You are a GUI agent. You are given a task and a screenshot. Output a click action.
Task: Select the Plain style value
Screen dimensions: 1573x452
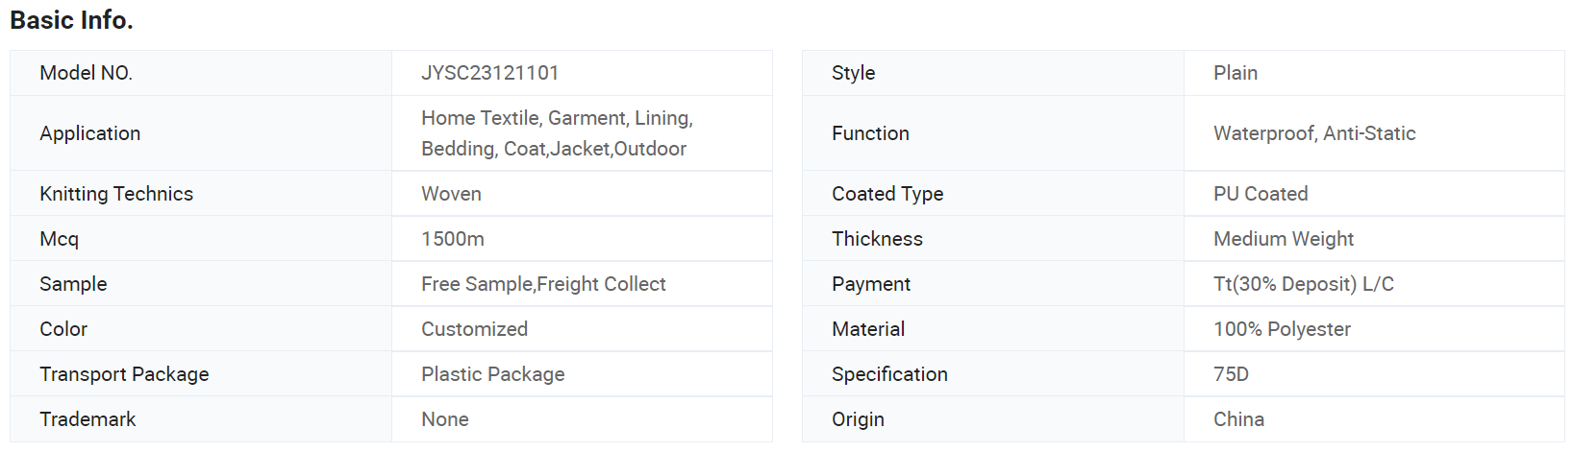click(1236, 73)
